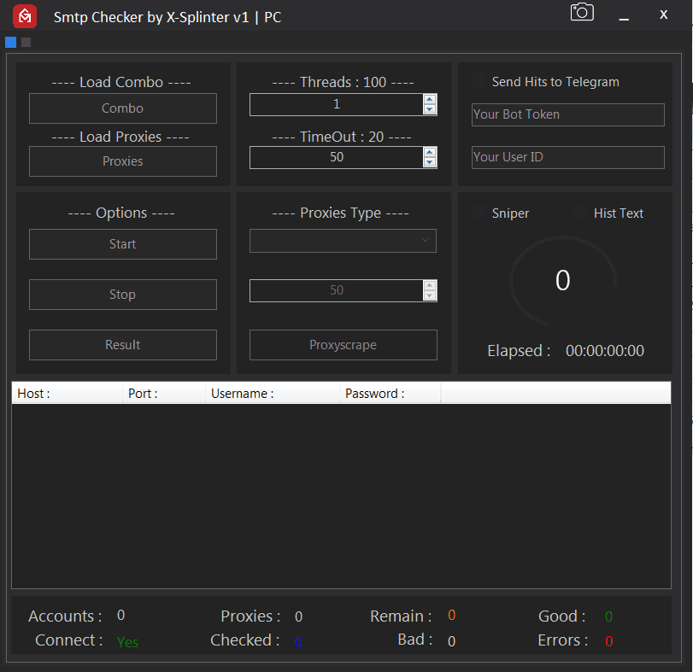Click the circular Sniper counter gauge

tap(562, 281)
